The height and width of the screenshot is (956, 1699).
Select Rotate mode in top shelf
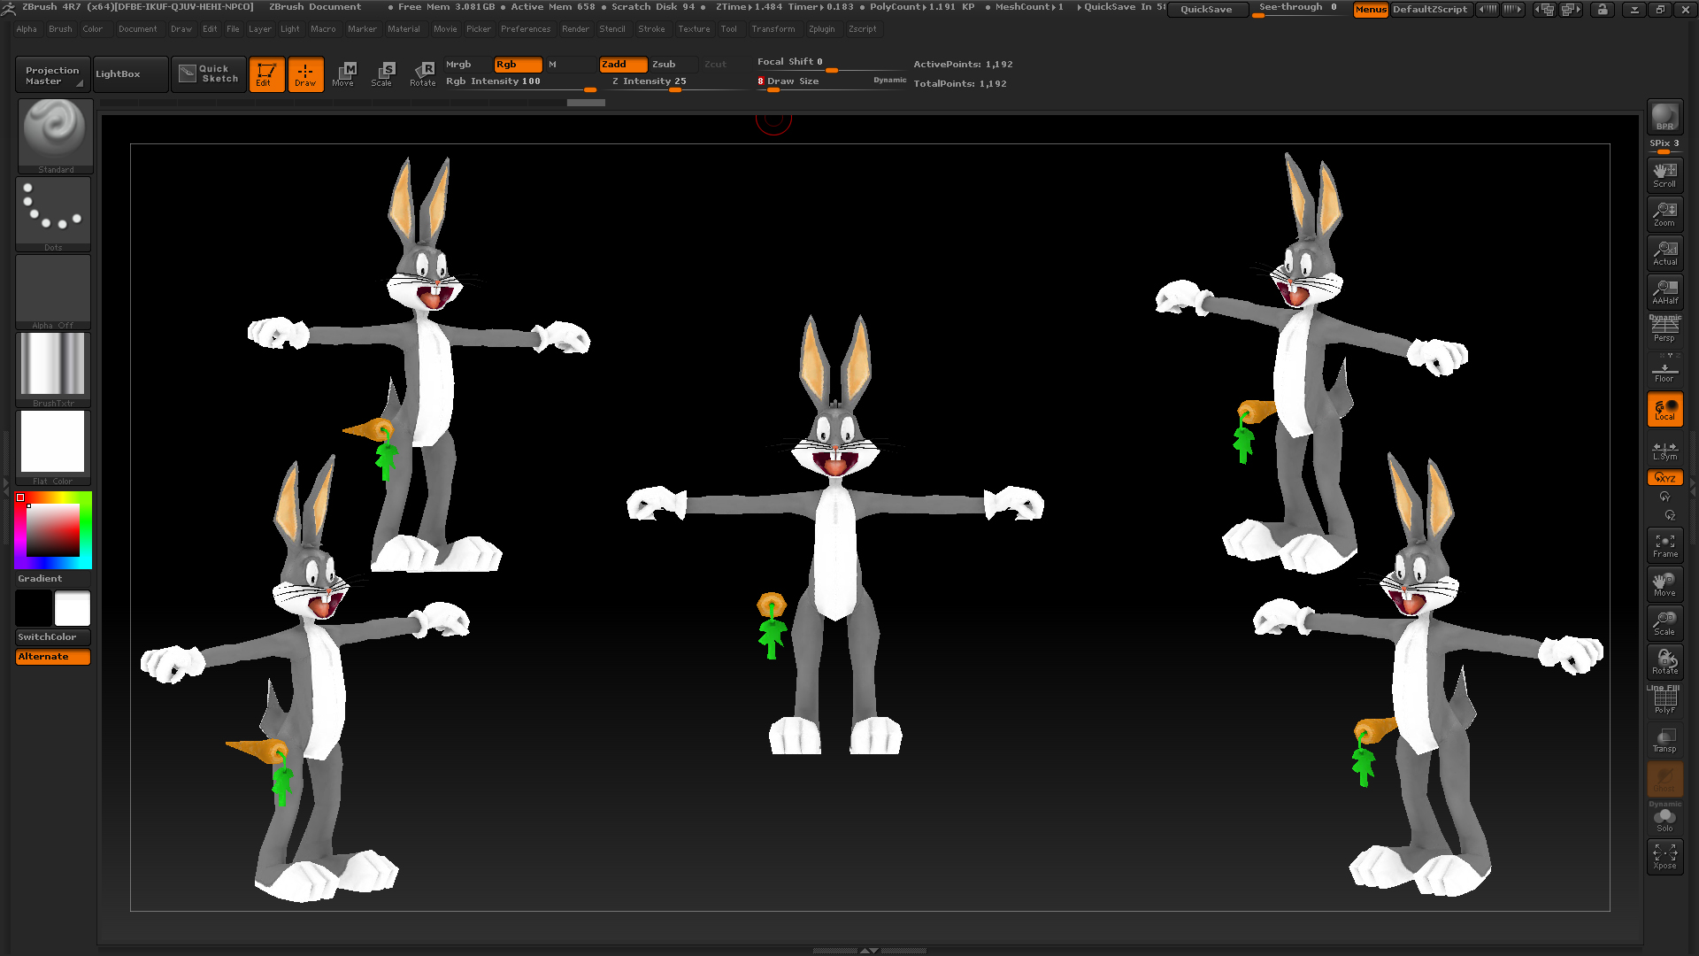click(x=422, y=74)
